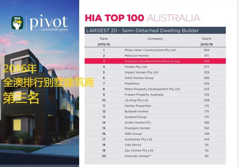Click starts value 160
The width and height of the screenshot is (239, 167).
point(206,128)
